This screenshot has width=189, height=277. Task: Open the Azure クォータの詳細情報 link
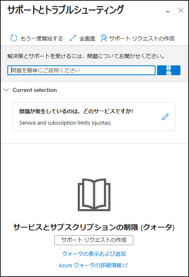pyautogui.click(x=90, y=265)
